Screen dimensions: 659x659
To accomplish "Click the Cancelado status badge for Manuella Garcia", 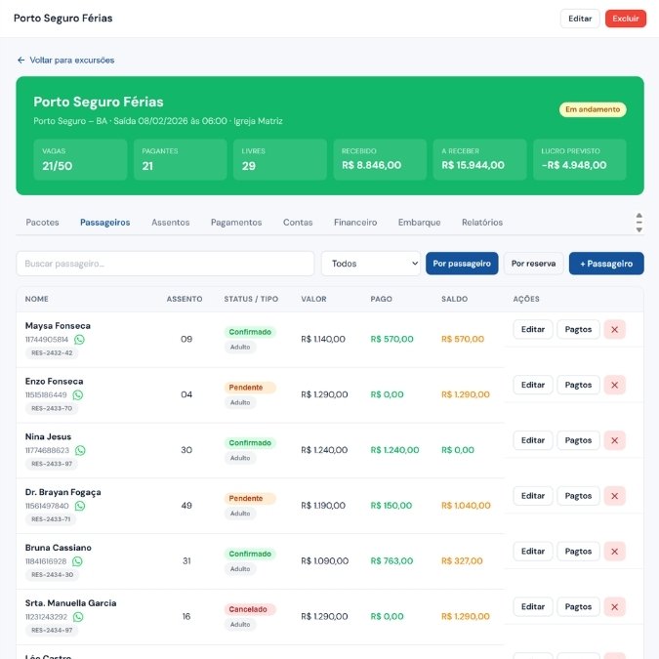I will [x=250, y=609].
